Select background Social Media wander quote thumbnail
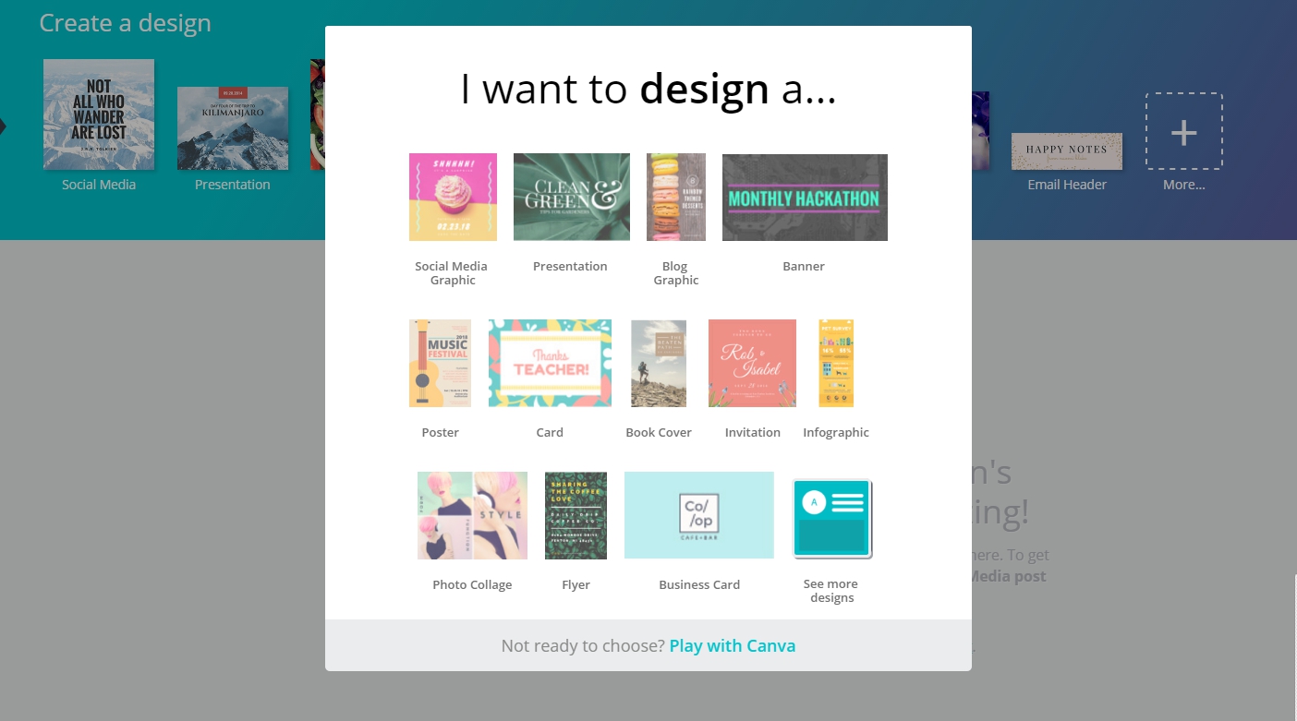The image size is (1297, 721). coord(99,114)
